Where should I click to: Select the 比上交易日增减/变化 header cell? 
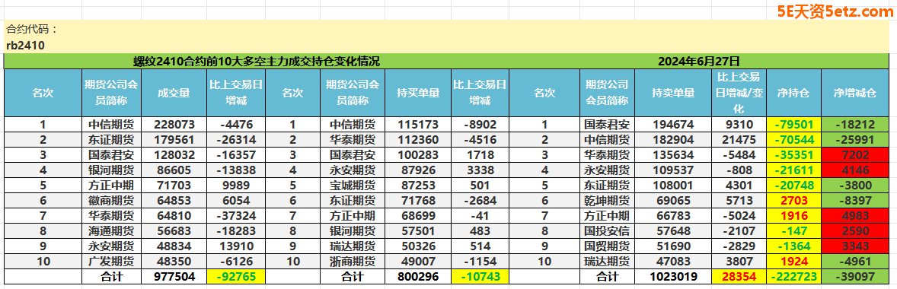[739, 93]
